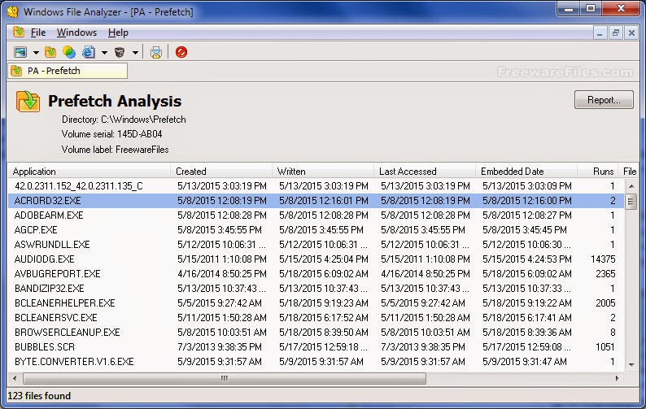Sort by the Written column header
The height and width of the screenshot is (409, 646).
322,172
